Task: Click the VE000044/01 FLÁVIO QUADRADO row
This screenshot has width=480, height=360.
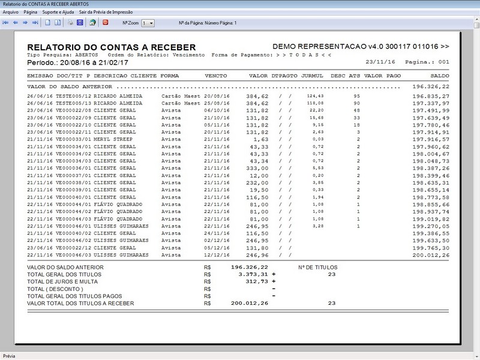Action: point(238,205)
